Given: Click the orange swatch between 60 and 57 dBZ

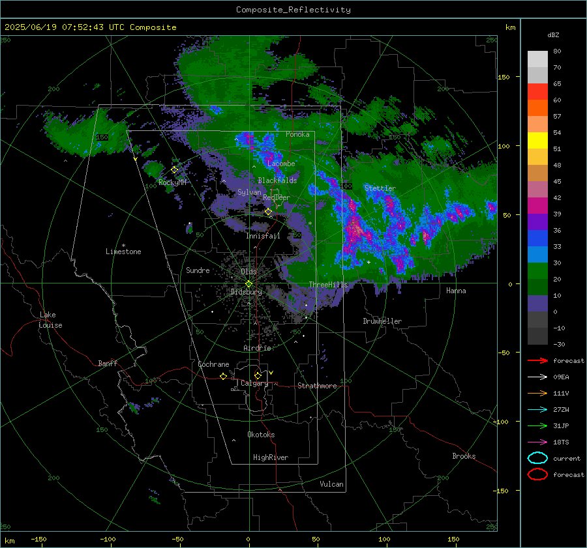Looking at the screenshot, I should pos(537,108).
